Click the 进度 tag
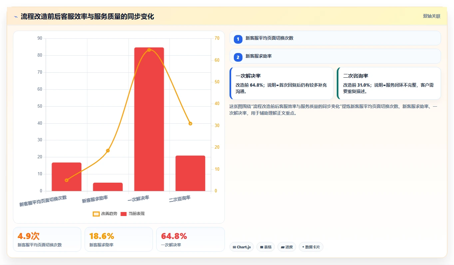The height and width of the screenshot is (265, 454). 287,247
